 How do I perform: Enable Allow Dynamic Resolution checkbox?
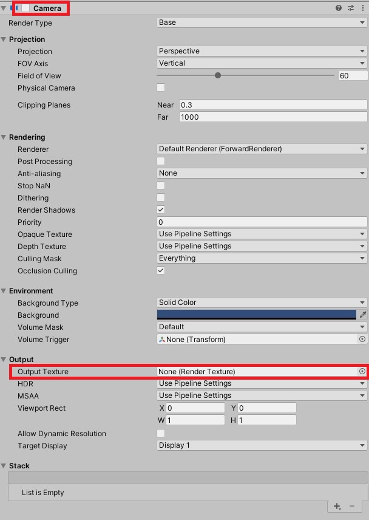(161, 433)
